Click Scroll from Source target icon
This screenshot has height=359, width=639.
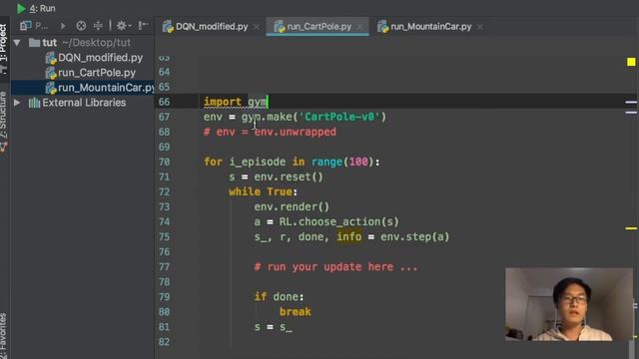[81, 26]
